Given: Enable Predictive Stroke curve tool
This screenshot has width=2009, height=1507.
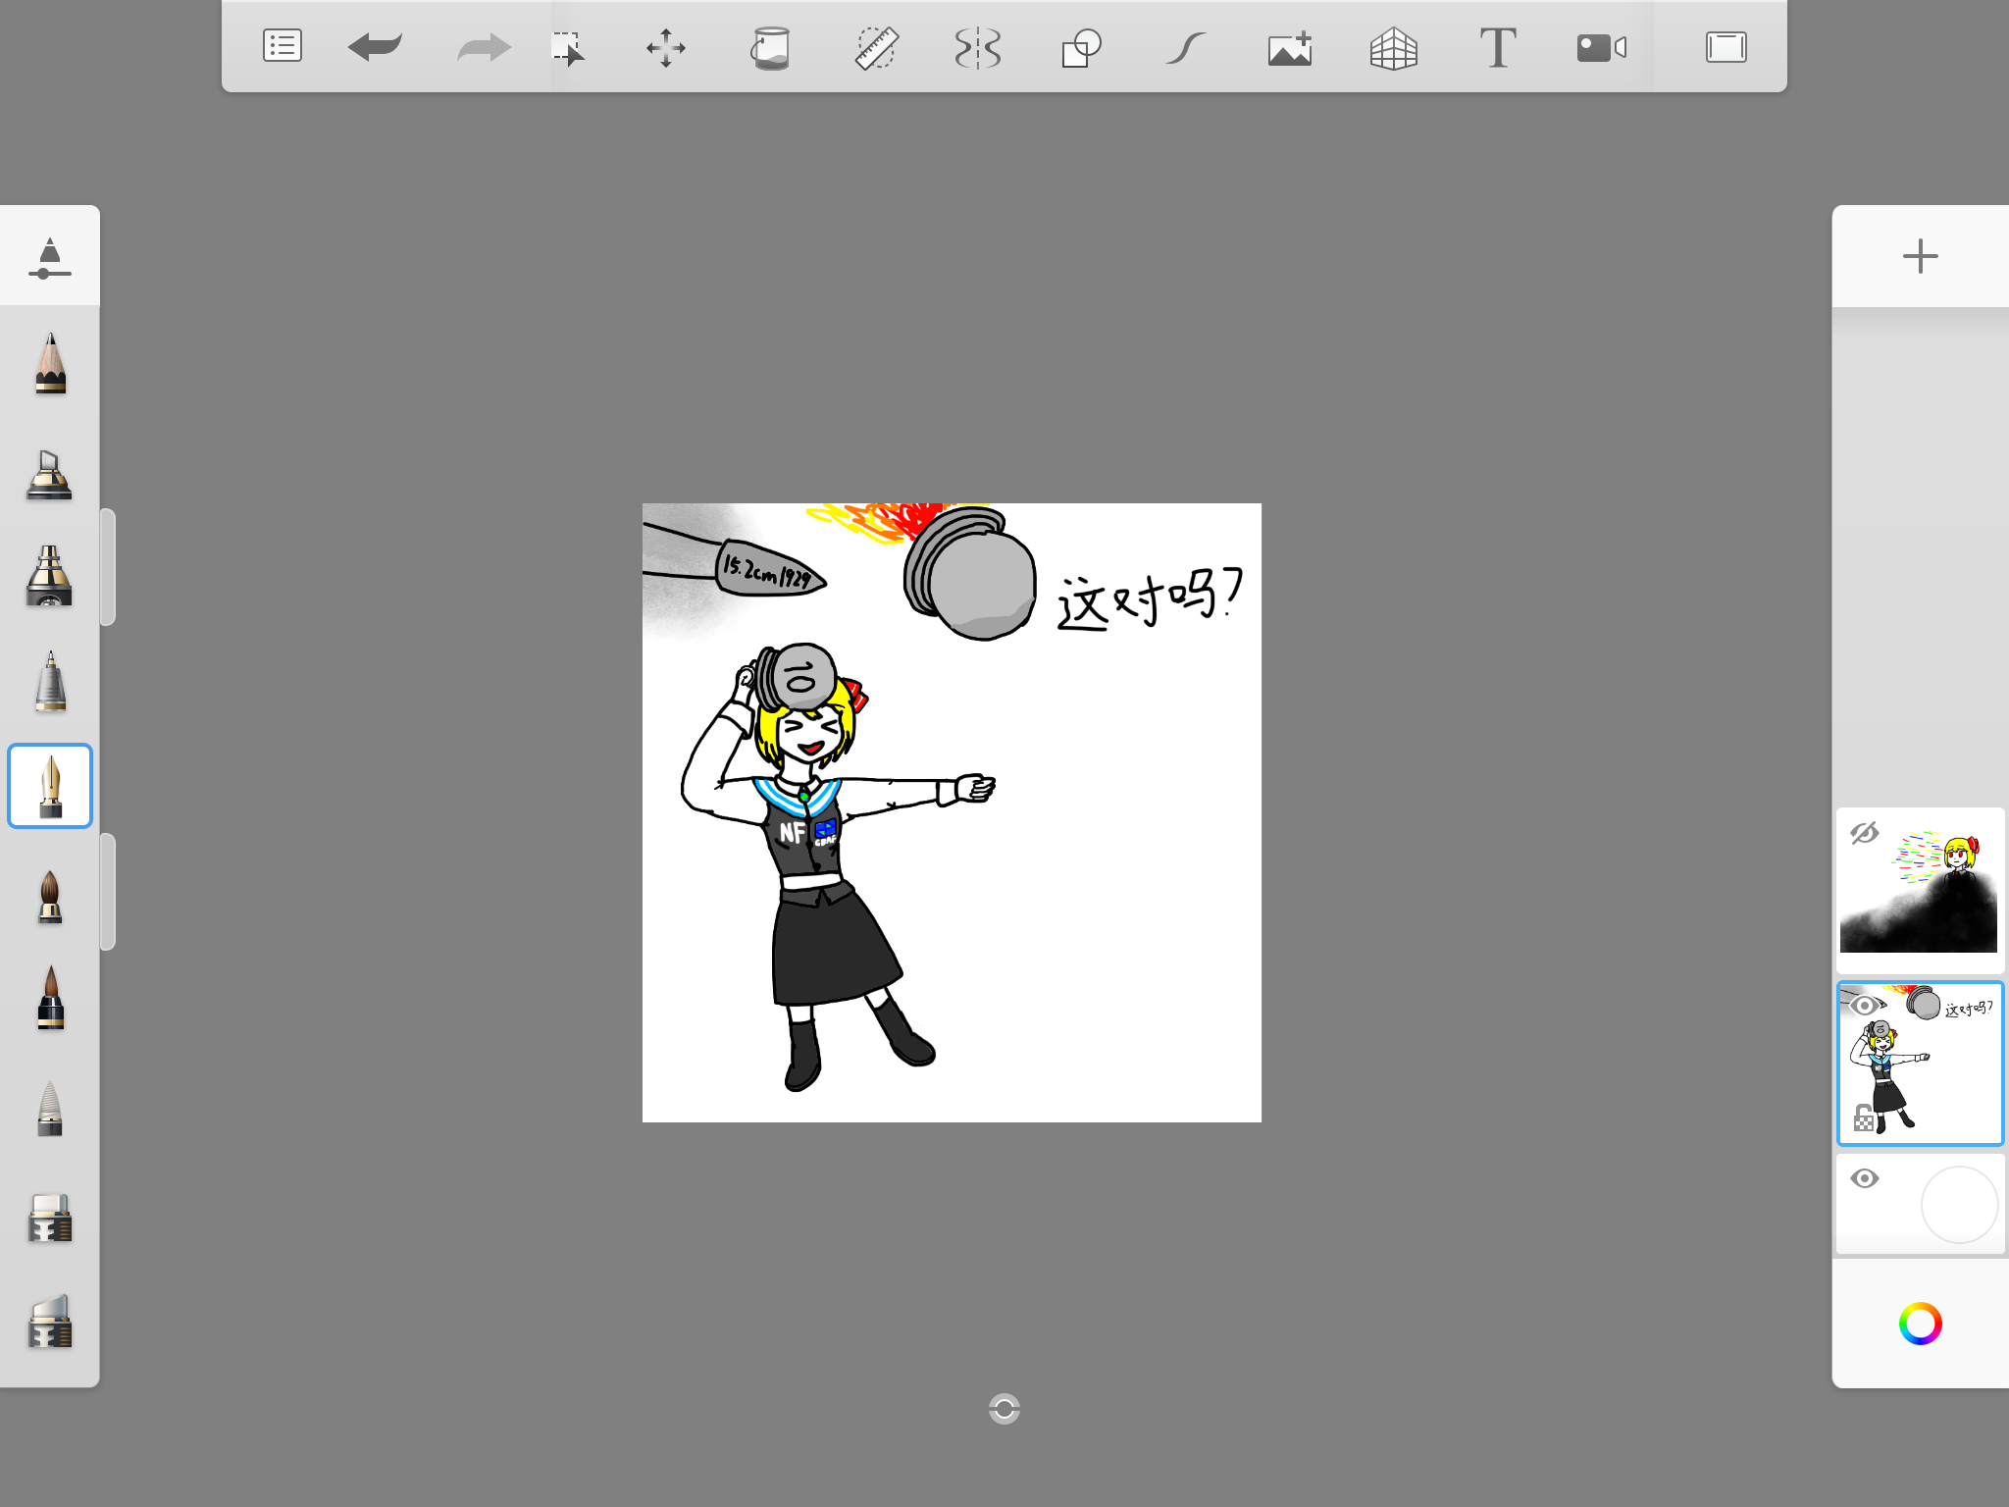Looking at the screenshot, I should (1186, 48).
